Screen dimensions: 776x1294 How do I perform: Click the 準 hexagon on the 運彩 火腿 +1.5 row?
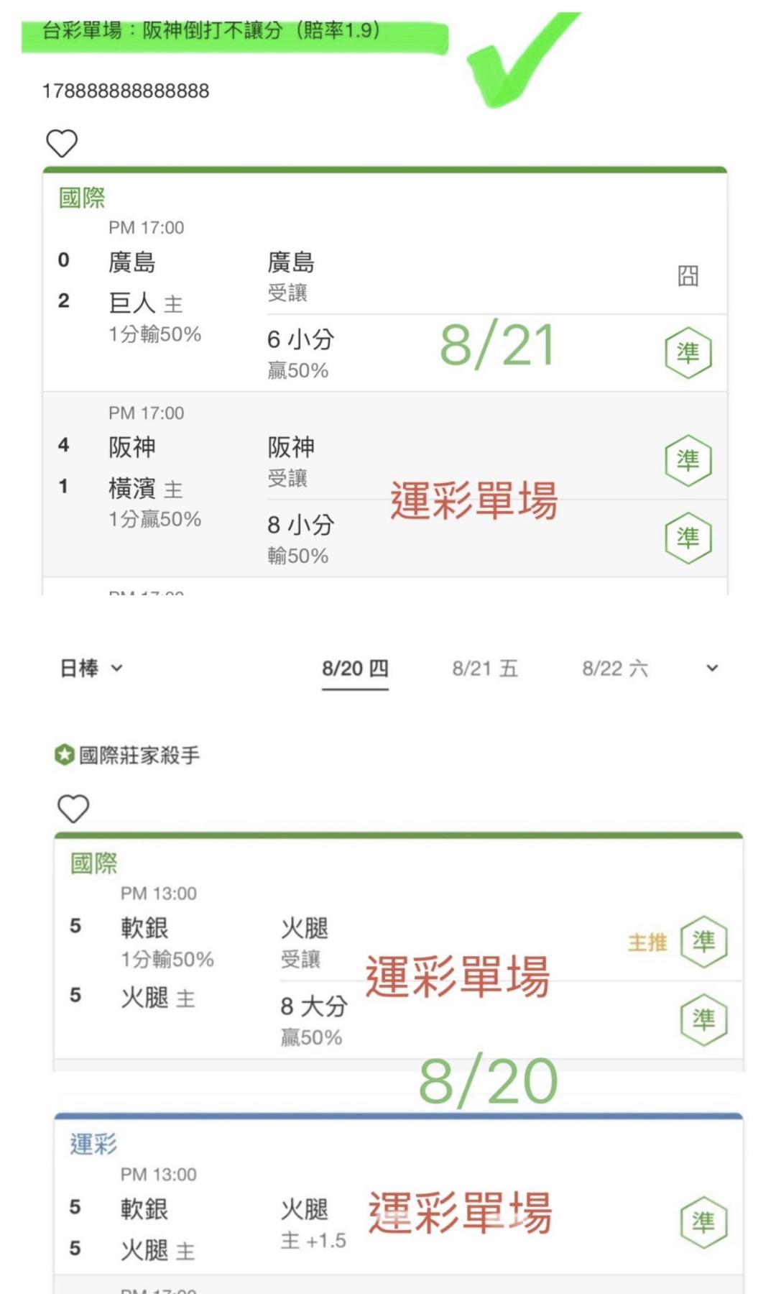click(x=703, y=1222)
